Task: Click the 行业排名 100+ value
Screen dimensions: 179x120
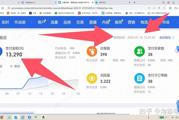Action: (72, 48)
